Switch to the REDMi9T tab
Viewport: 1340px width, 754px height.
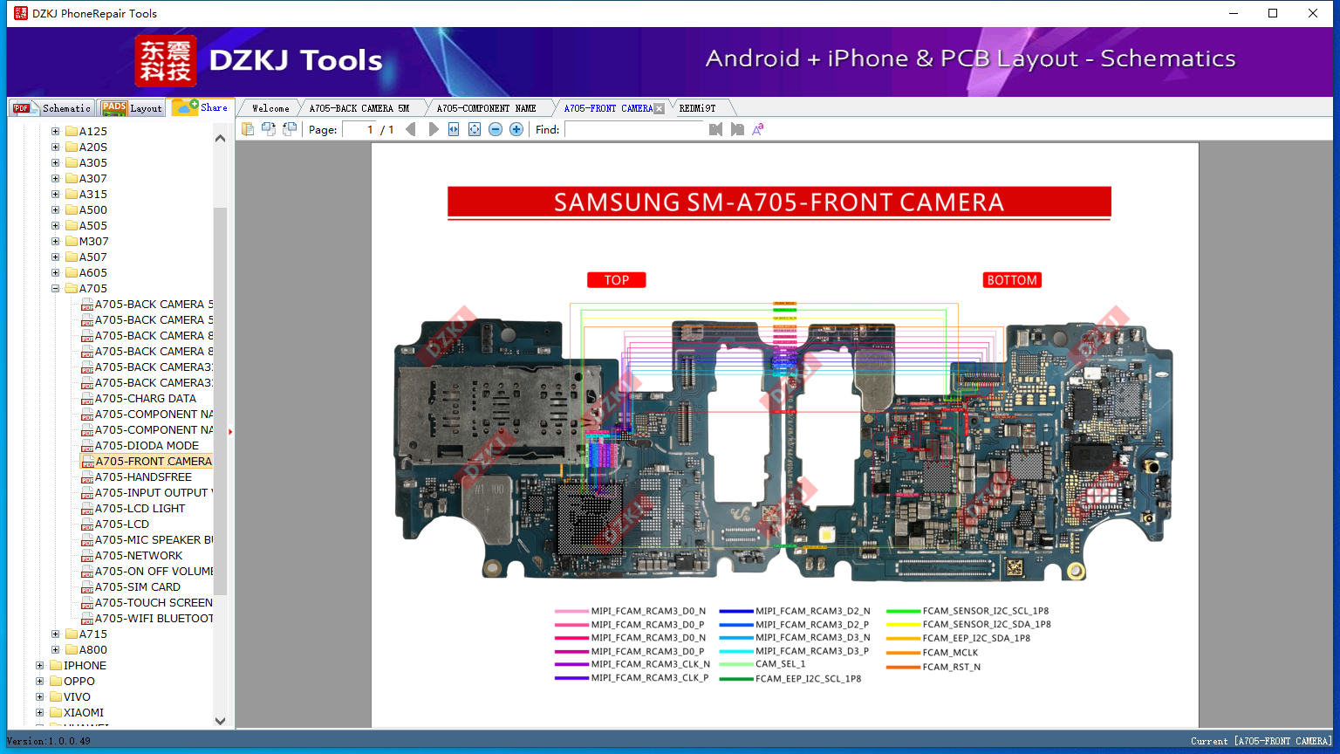(x=698, y=108)
